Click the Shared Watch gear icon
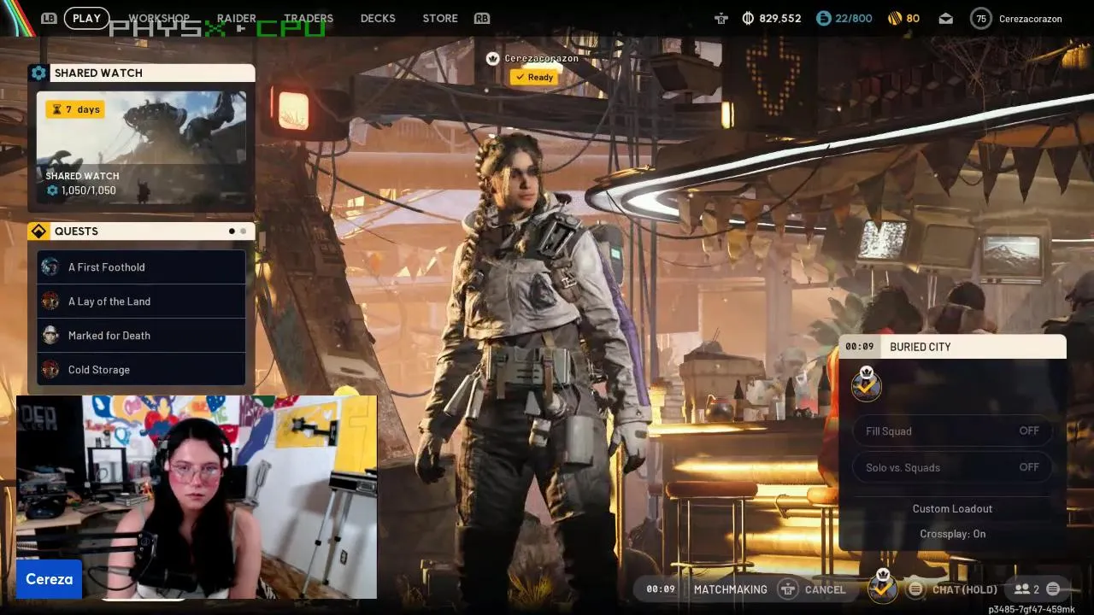Screen dimensions: 1094x615 pos(38,73)
